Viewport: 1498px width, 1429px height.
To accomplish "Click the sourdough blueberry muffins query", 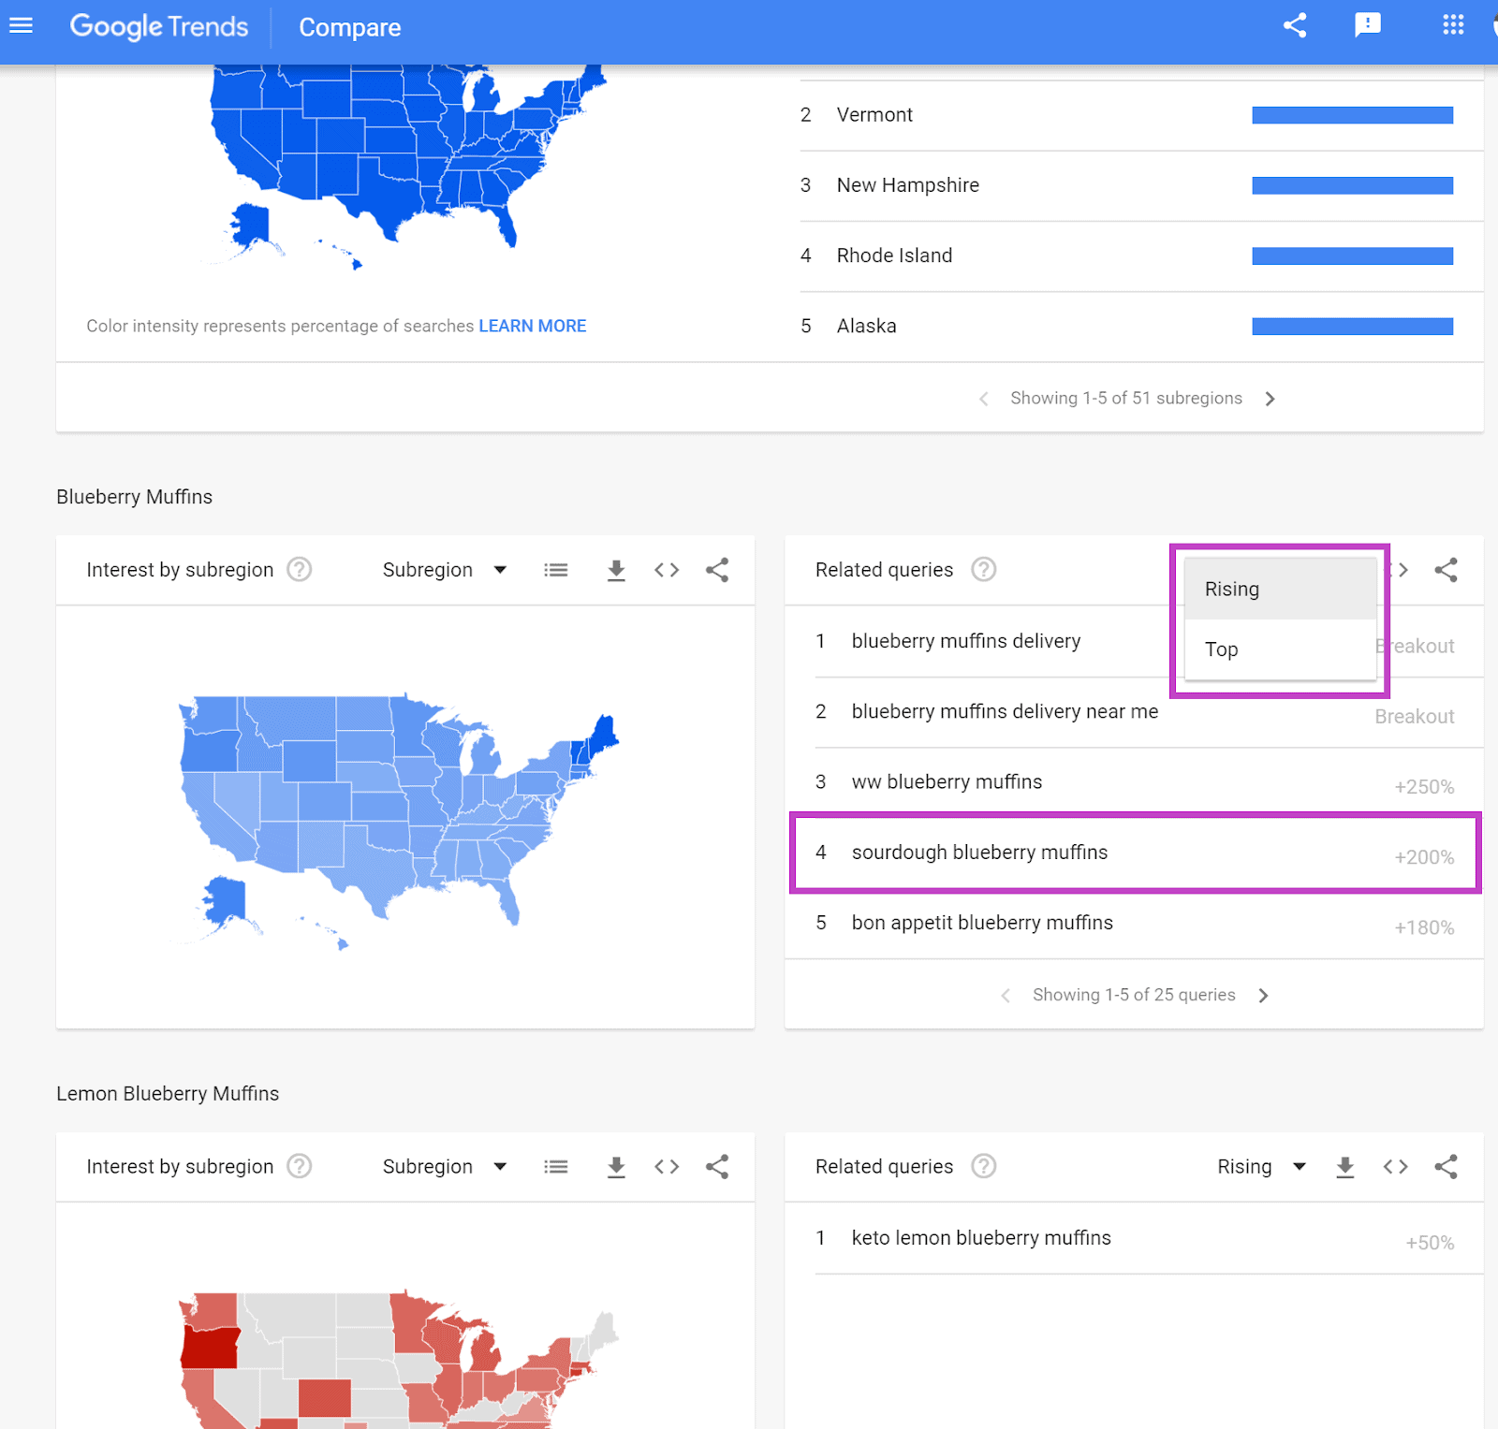I will pos(979,853).
